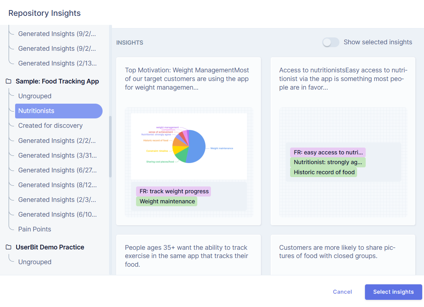Image resolution: width=424 pixels, height=307 pixels.
Task: Select Generated Insights (8/12...) in sidebar
Action: [57, 185]
